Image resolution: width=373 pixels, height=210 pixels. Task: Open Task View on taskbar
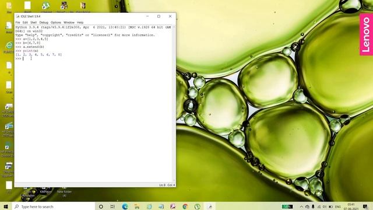(x=112, y=206)
